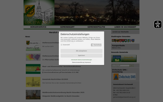
Task: Click the Wir suchen Dich Gschwandt thumbnail
Action: coord(33,46)
